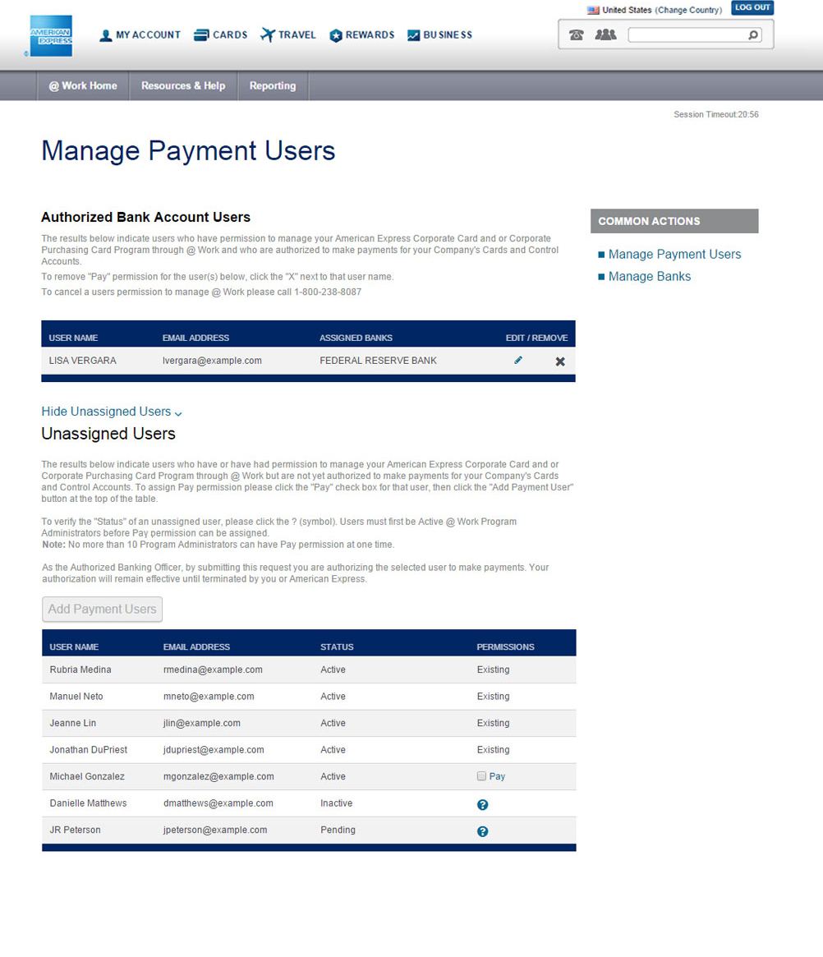This screenshot has width=823, height=957.
Task: Click LISA VERGARA user name
Action: pos(82,361)
